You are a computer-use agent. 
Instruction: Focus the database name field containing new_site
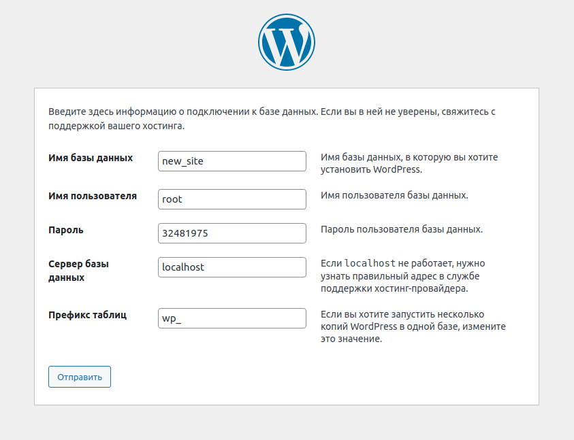click(232, 161)
